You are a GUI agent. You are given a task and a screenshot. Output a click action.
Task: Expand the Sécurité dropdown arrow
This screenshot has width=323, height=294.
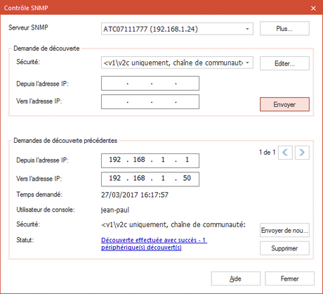pos(247,63)
